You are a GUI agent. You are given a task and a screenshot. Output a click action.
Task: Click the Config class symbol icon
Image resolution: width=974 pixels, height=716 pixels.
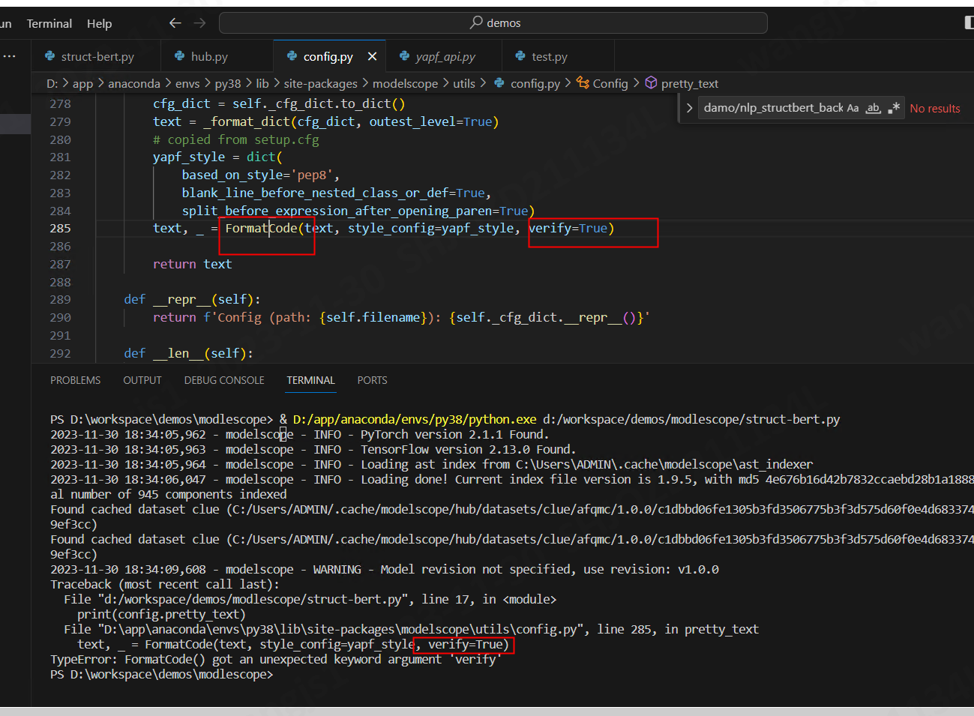(583, 83)
